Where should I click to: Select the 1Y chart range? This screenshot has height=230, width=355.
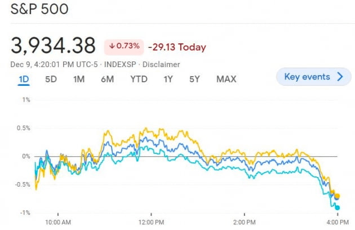point(168,79)
